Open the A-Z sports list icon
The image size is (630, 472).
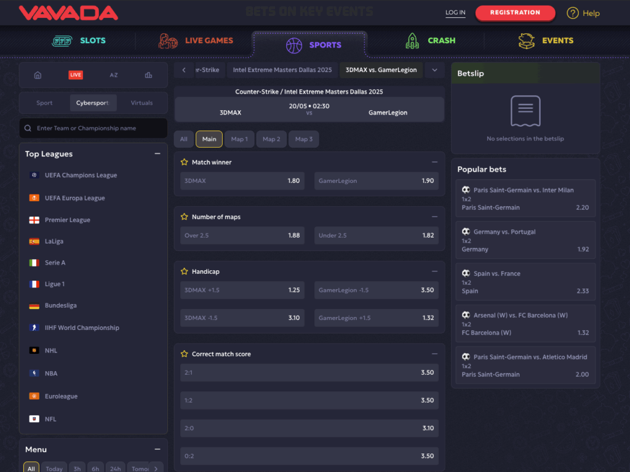coord(113,74)
